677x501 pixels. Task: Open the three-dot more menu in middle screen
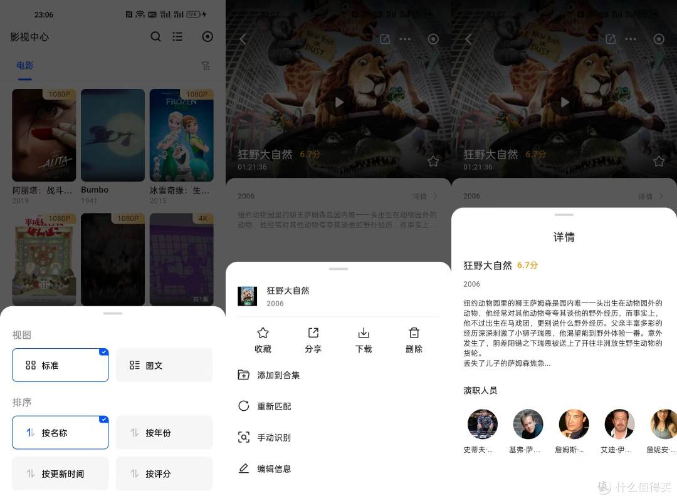coord(405,39)
